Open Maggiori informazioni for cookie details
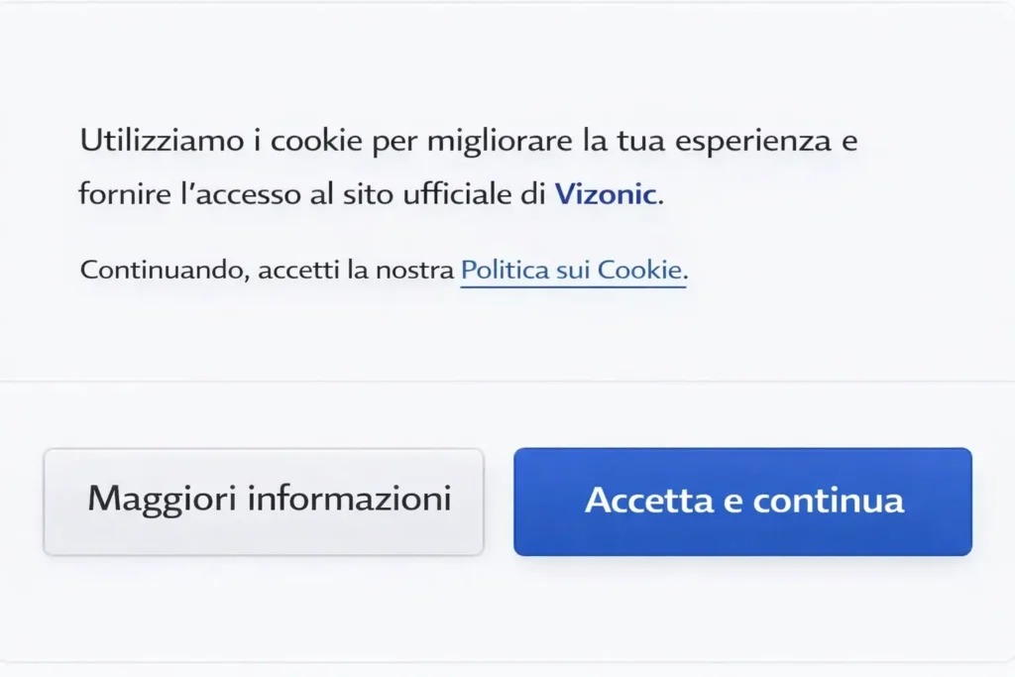1015x677 pixels. coord(263,501)
